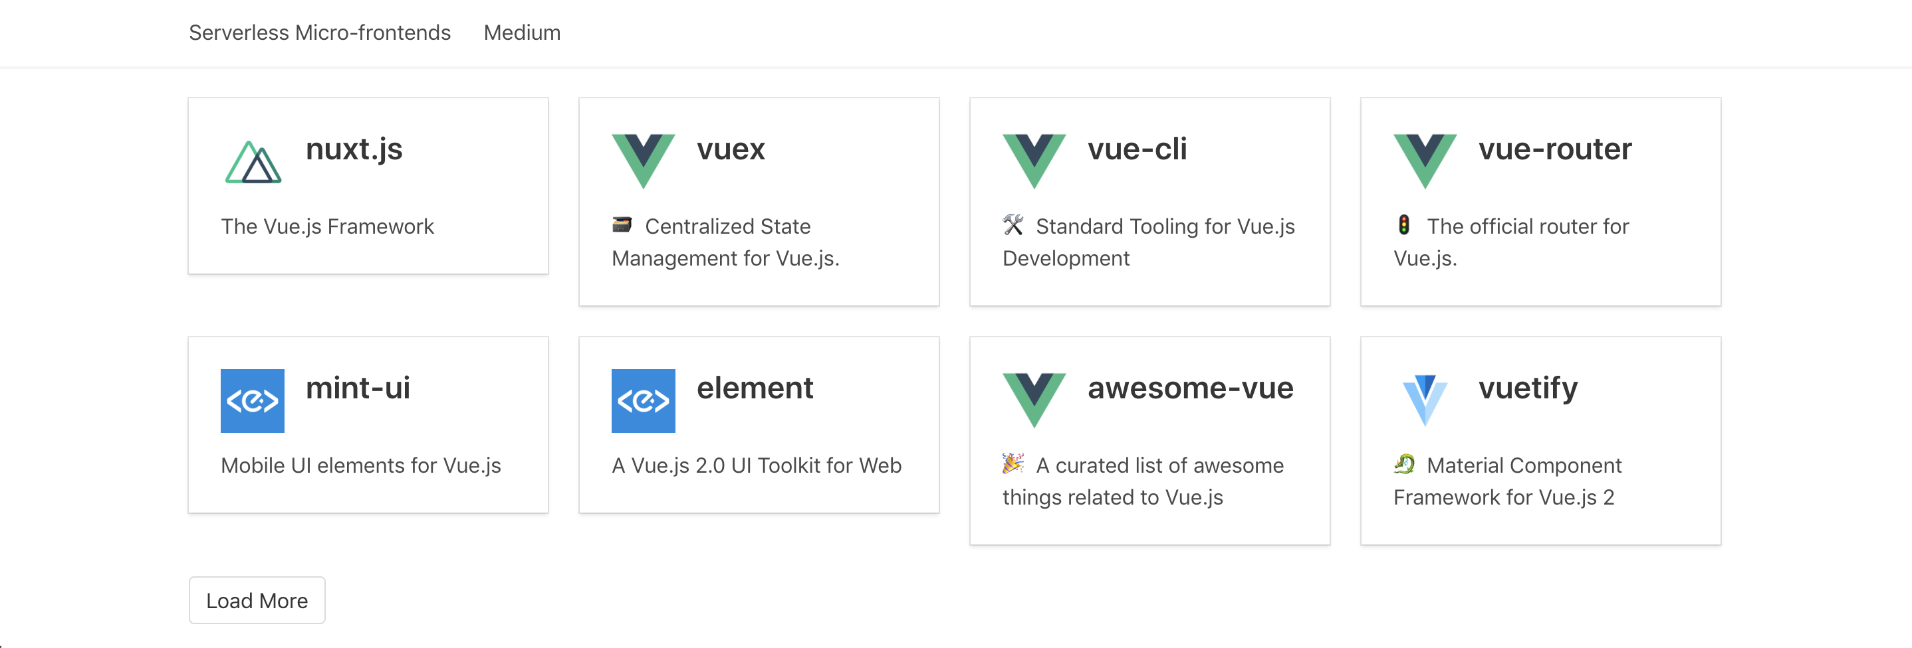Open the vue-cli title link
The width and height of the screenshot is (1912, 648).
(x=1137, y=149)
